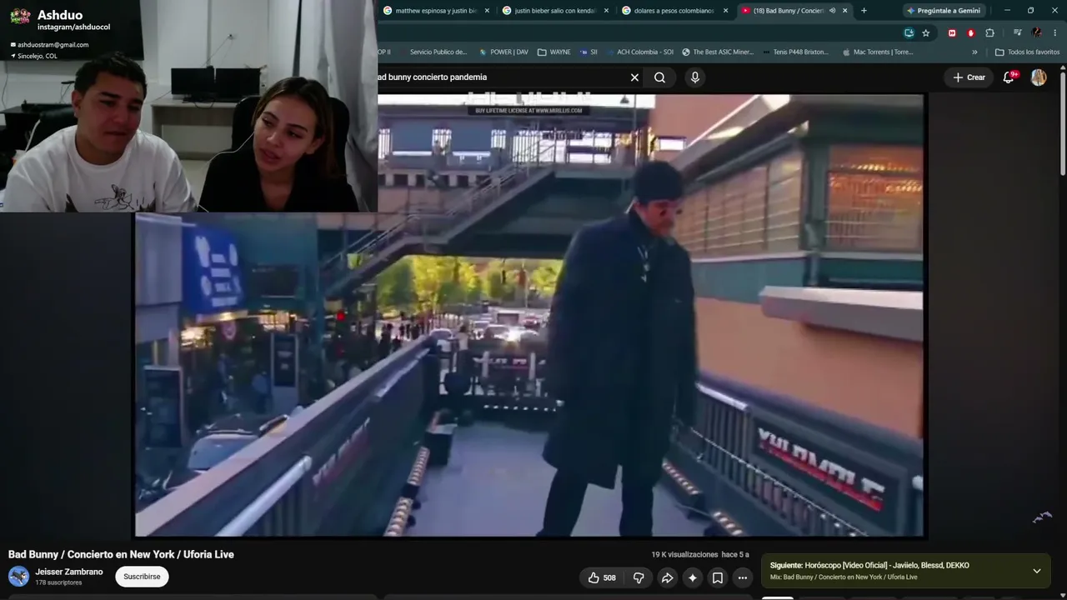Open the AI sparkle Ask button
This screenshot has height=600, width=1067.
692,577
